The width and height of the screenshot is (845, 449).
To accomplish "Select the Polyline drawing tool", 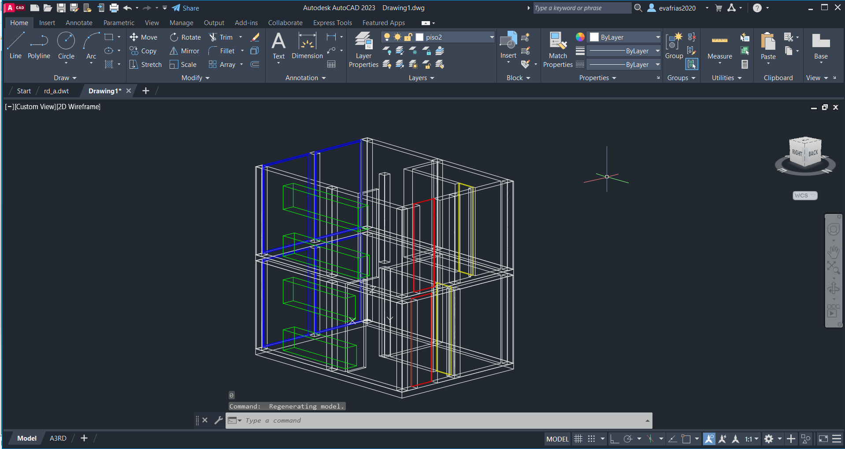I will 39,46.
